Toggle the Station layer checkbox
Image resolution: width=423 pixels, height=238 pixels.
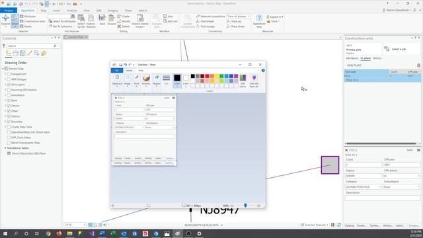pos(9,116)
